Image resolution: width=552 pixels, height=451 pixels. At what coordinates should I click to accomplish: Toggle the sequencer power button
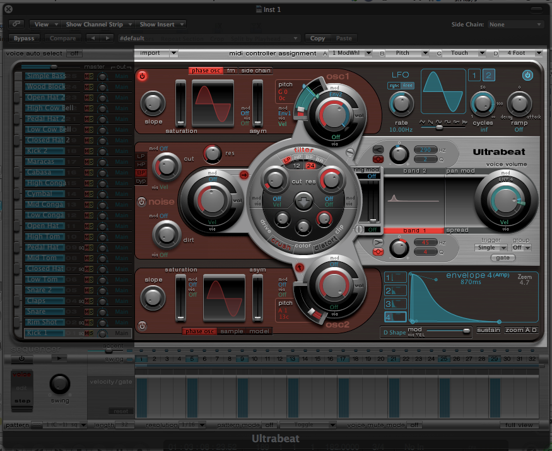tap(22, 358)
